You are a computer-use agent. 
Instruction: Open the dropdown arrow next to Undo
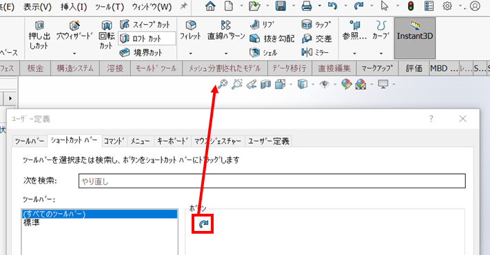345,6
